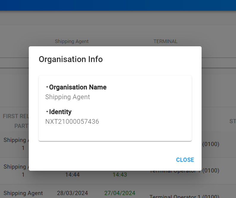Click the 28/03/2024 date cell
The image size is (236, 198).
[72, 193]
